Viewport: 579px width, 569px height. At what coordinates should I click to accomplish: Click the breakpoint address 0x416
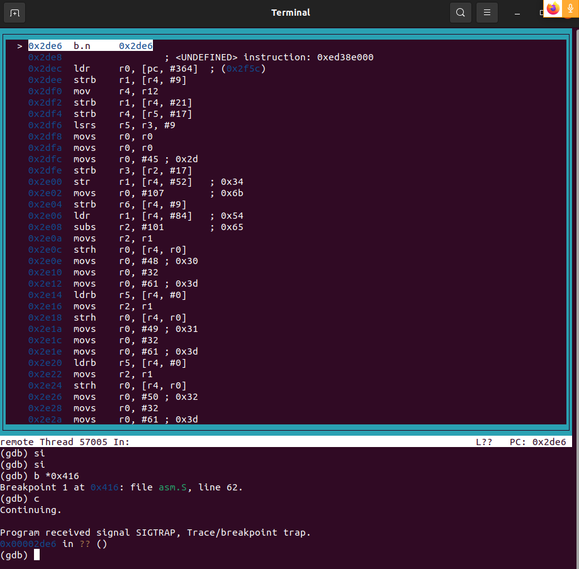104,487
